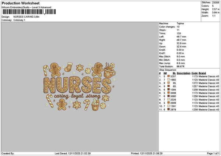
Task: Select the Color changes value '10'
Action: pos(178,27)
